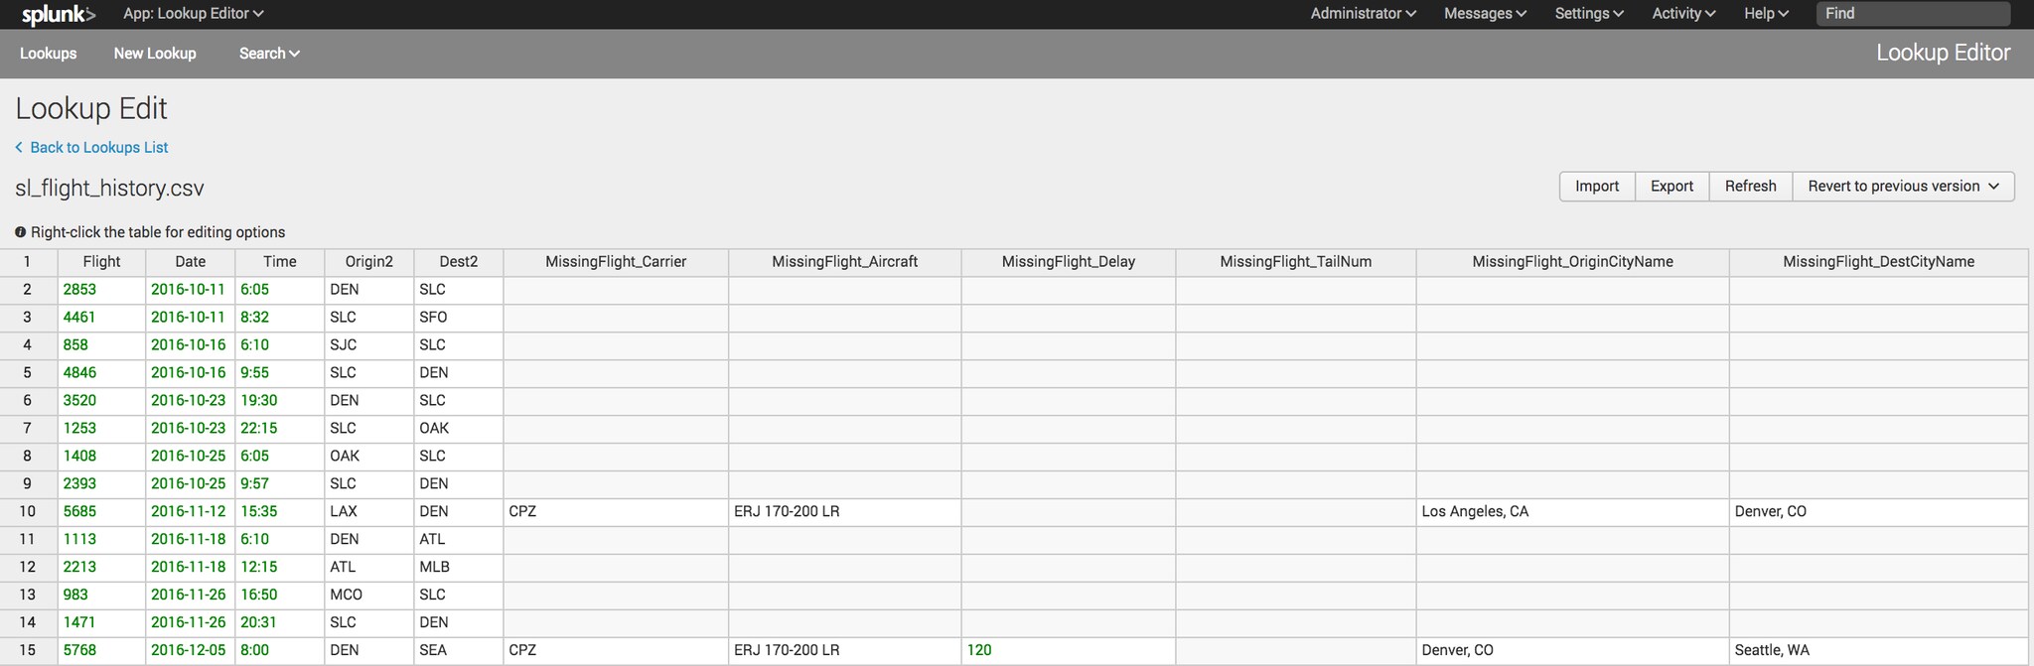
Task: Select the MissingFlight_Delay header cell
Action: pos(1069,262)
